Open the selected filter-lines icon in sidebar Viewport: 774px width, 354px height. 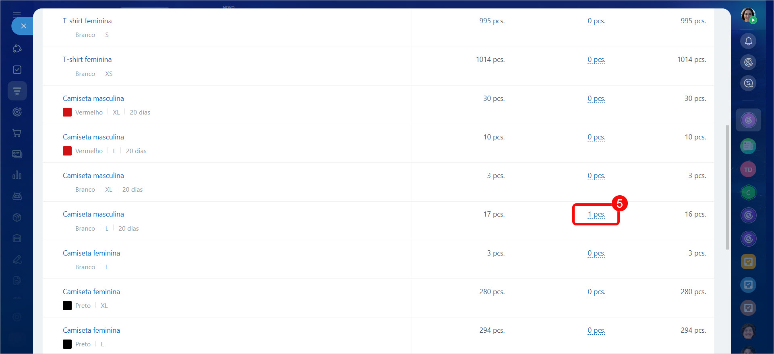[x=17, y=91]
